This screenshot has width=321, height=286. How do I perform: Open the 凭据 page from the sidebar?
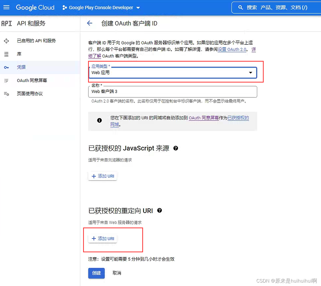[21, 67]
